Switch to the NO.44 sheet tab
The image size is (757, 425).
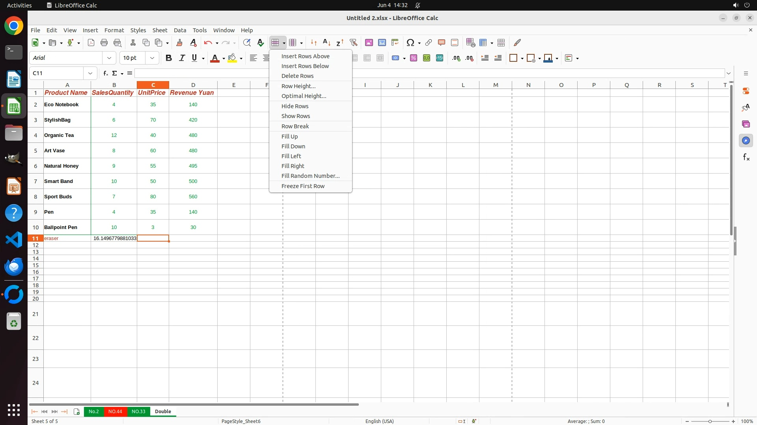(115, 411)
